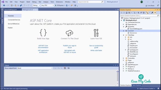The height and width of the screenshot is (90, 161).
Task: Click the Clear All icon in Output panel
Action: pos(65,68)
